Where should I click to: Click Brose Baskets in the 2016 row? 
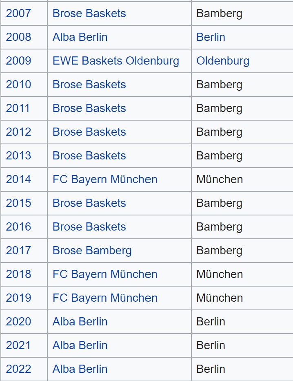[89, 227]
